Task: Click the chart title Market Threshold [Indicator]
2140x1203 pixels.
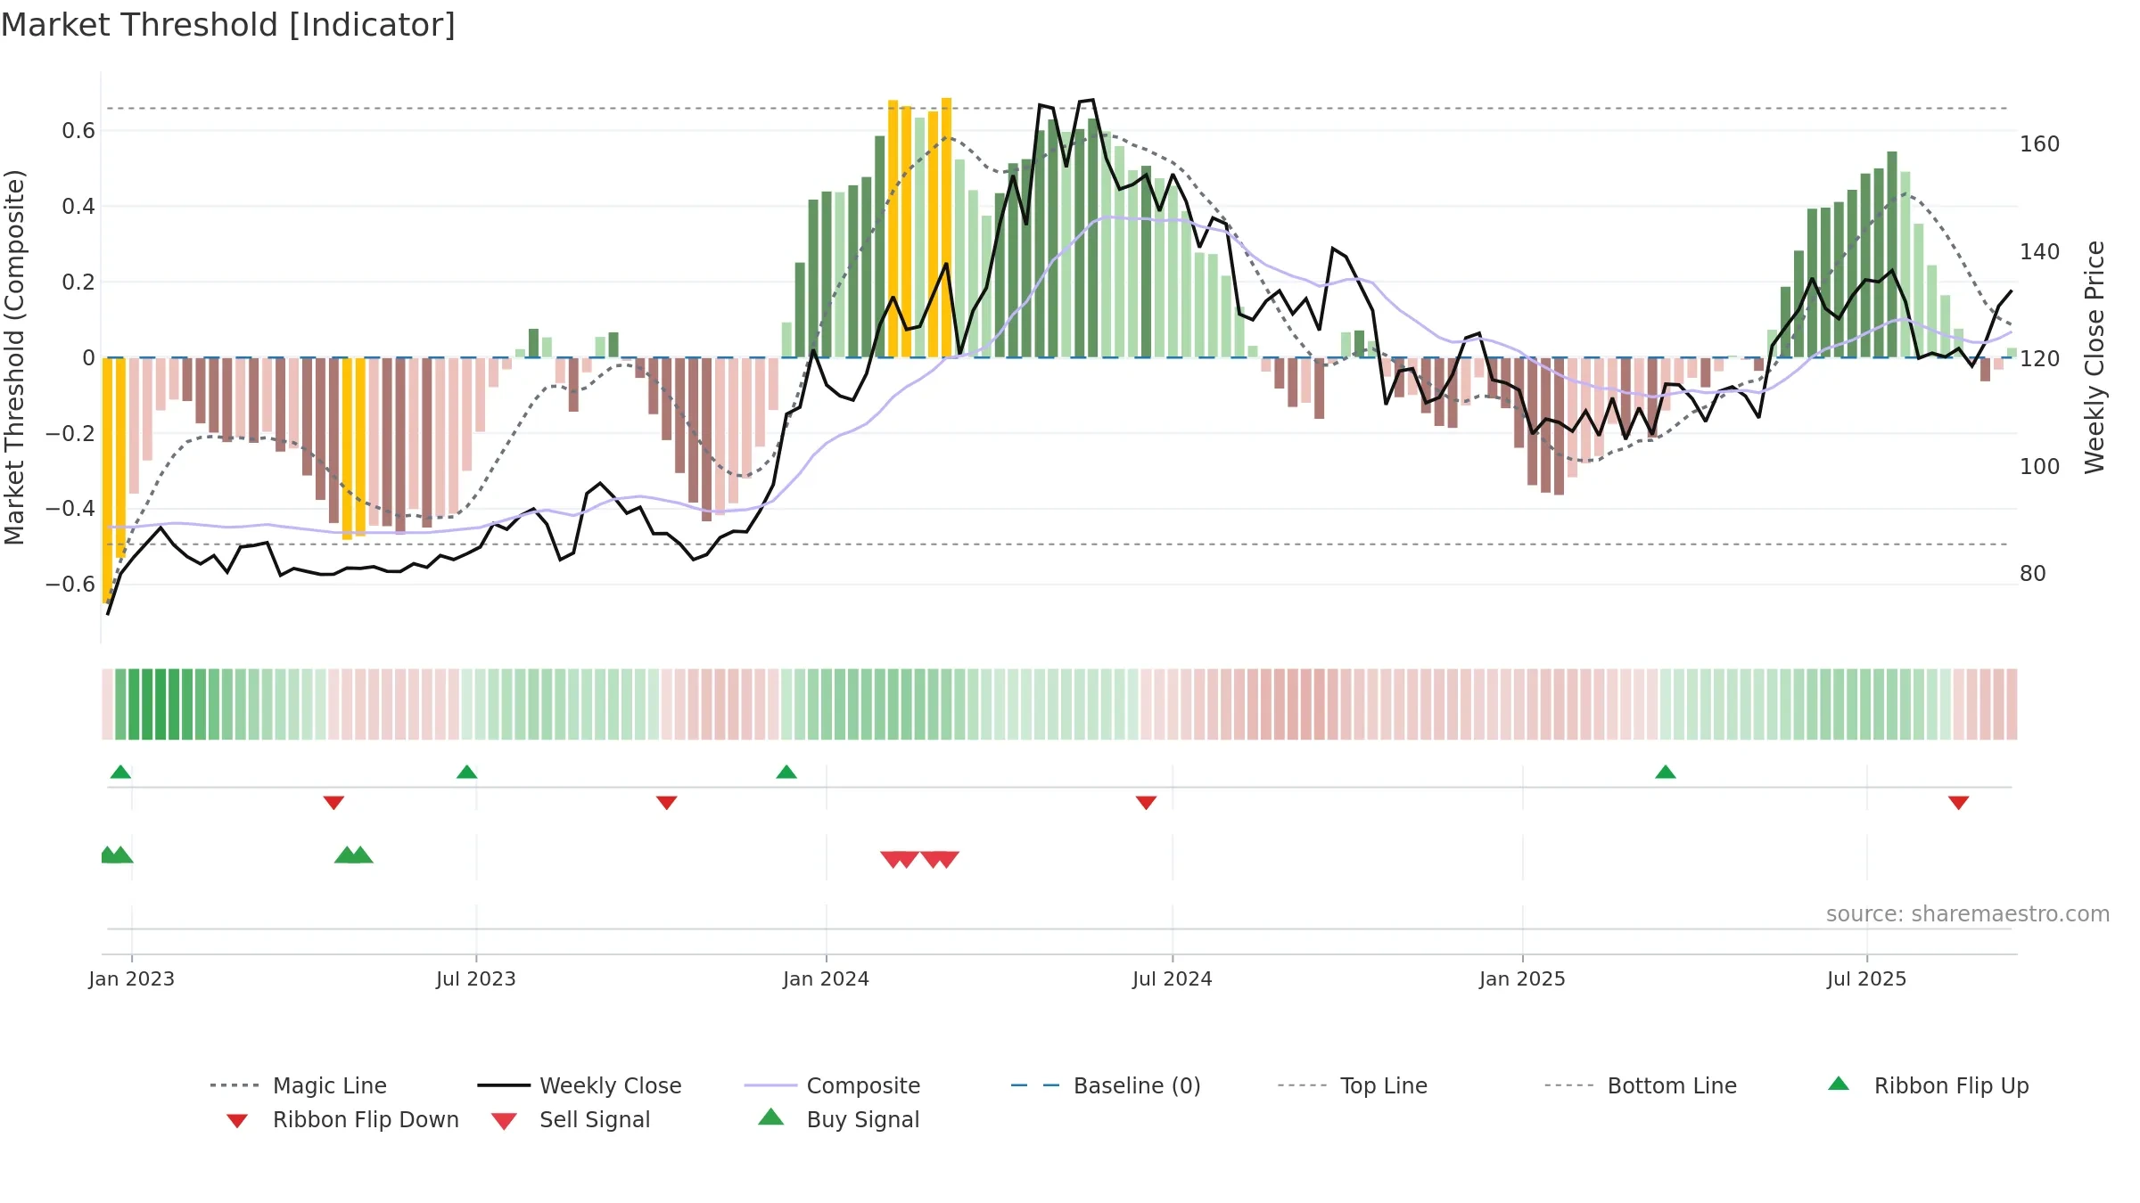Action: pyautogui.click(x=228, y=25)
